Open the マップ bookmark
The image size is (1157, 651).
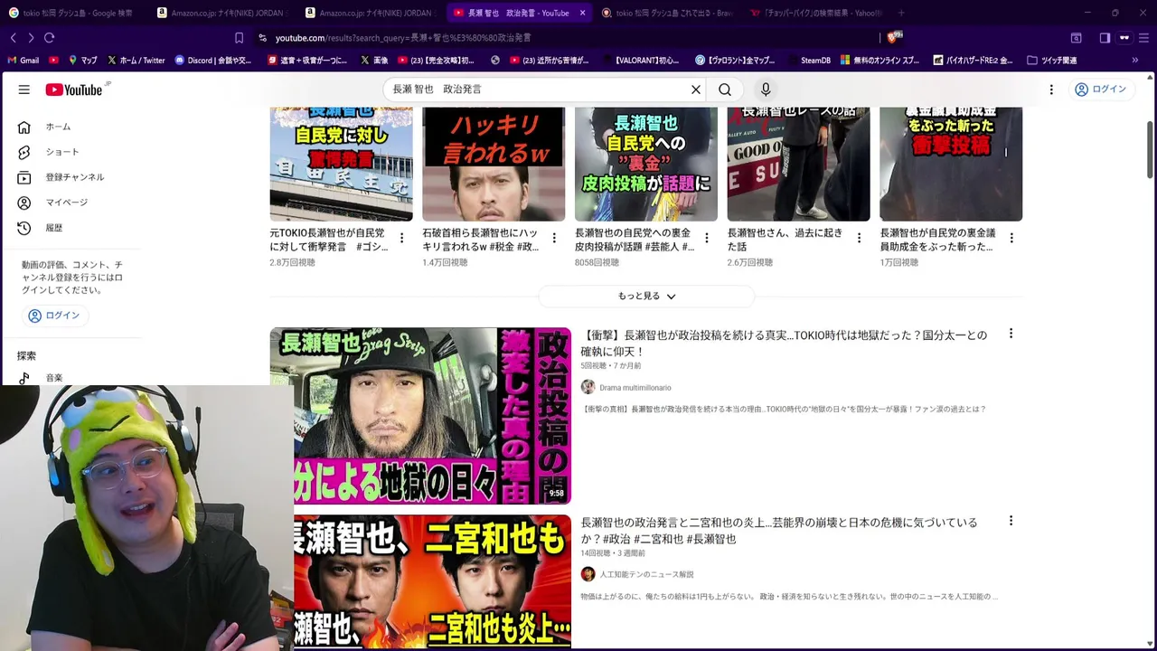[82, 61]
